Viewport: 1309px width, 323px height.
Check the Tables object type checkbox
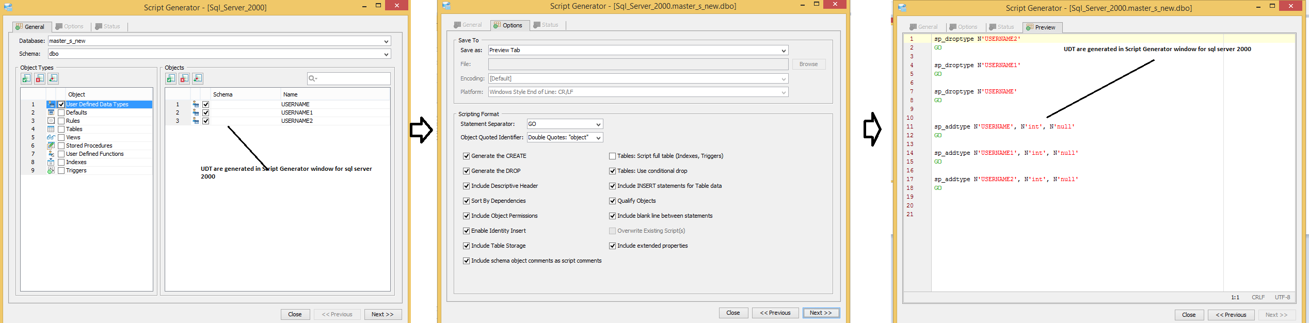61,129
